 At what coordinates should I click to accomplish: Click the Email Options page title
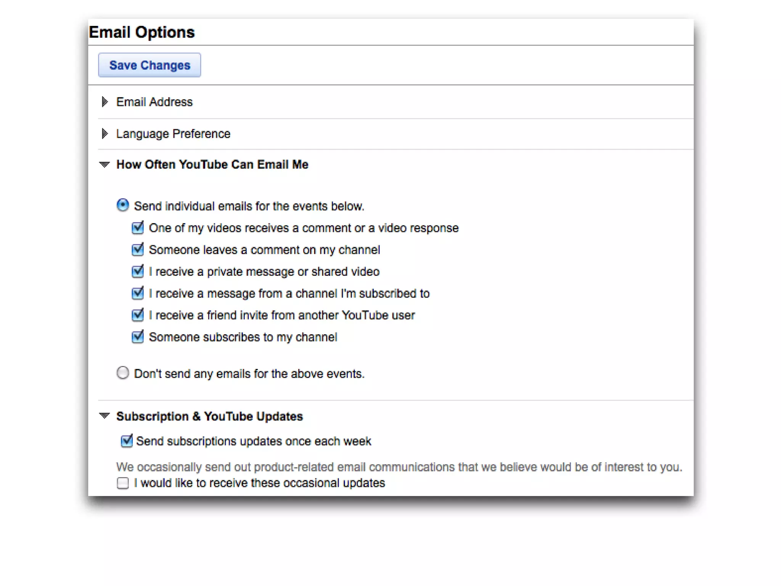(x=142, y=32)
